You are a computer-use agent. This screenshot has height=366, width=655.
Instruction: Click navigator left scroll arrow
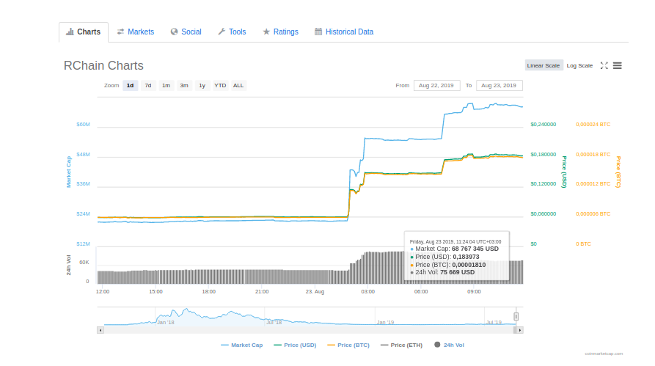100,330
